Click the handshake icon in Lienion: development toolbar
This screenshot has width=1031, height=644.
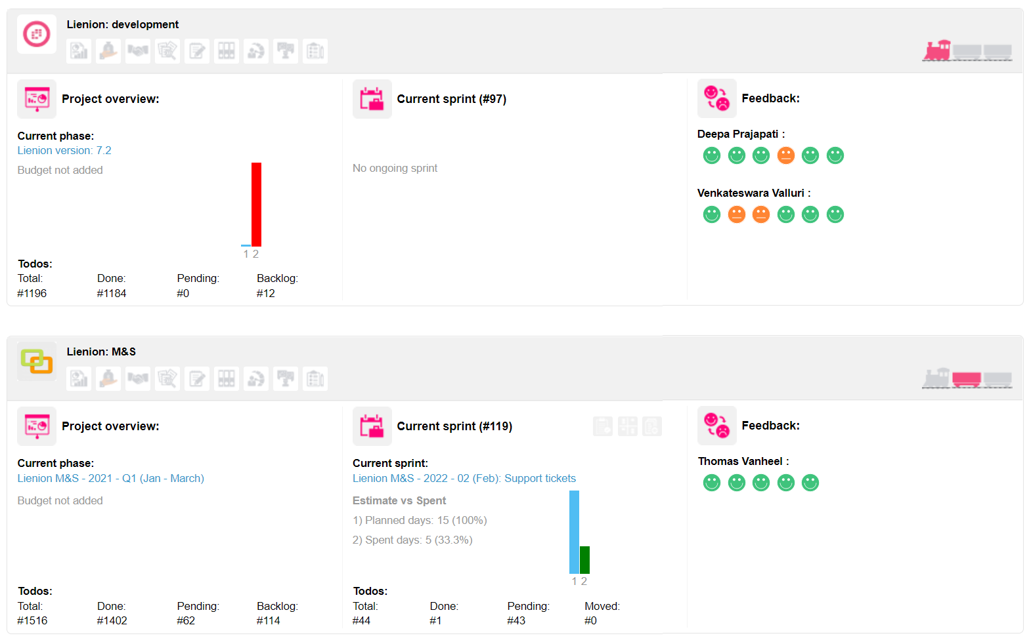(138, 51)
